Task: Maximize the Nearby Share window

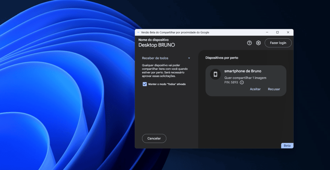Action: (x=277, y=32)
